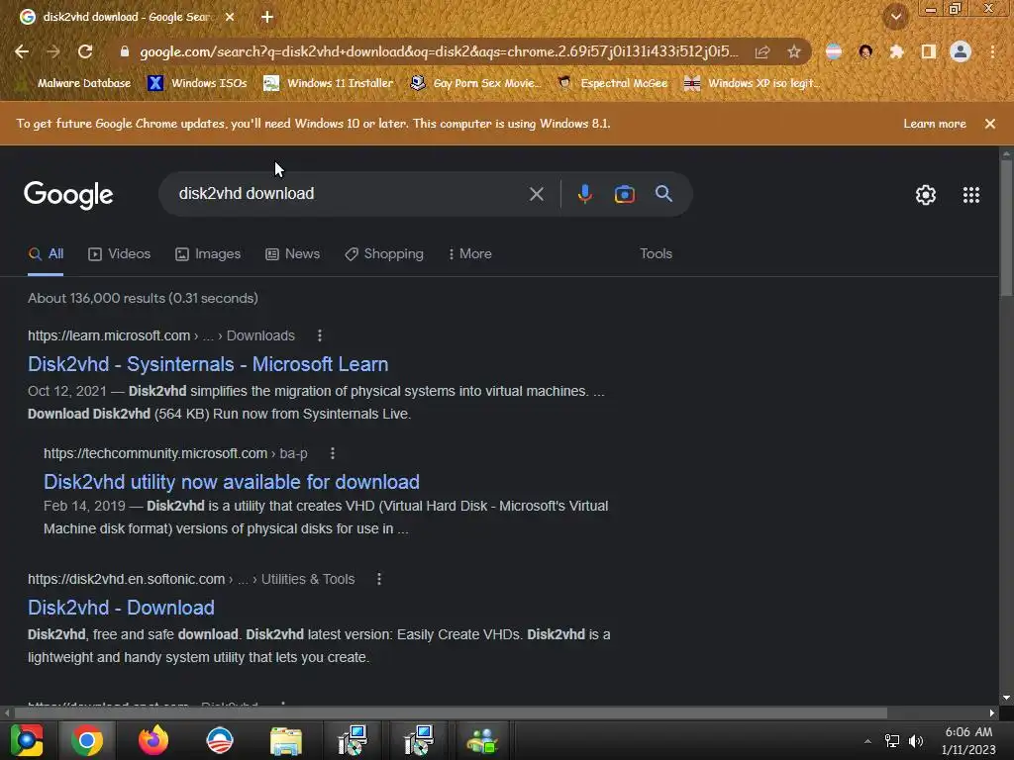Dismiss the Chrome update notification banner
Screen dimensions: 1014x760
tap(990, 124)
